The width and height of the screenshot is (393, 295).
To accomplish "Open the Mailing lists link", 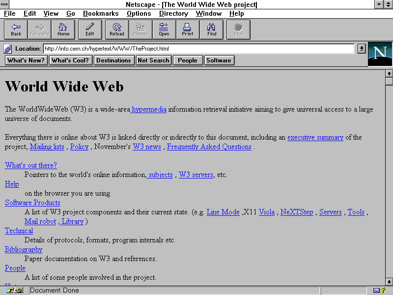I will [47, 147].
